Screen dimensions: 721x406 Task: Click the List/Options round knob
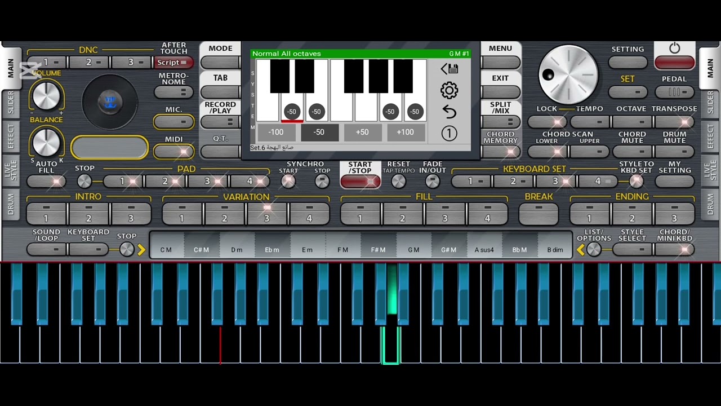click(x=594, y=249)
